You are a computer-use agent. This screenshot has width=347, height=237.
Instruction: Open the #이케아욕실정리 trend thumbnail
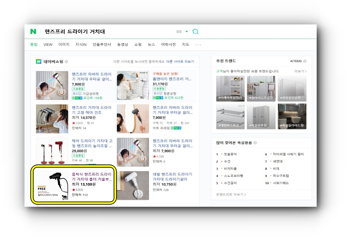coord(230,89)
